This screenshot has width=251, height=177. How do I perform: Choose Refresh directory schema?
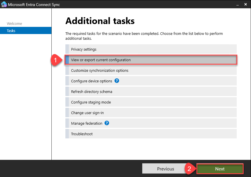pyautogui.click(x=91, y=92)
